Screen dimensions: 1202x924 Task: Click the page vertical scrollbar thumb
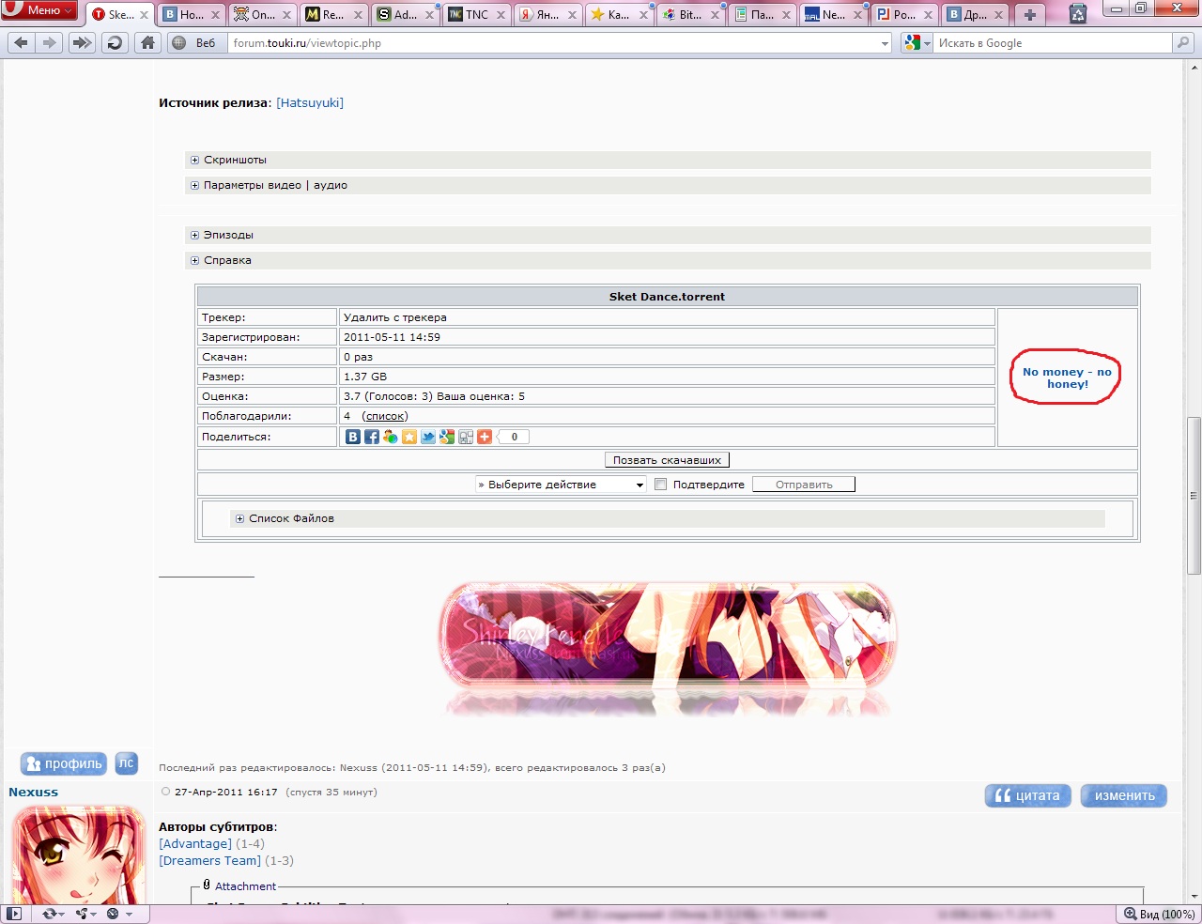pos(1194,495)
